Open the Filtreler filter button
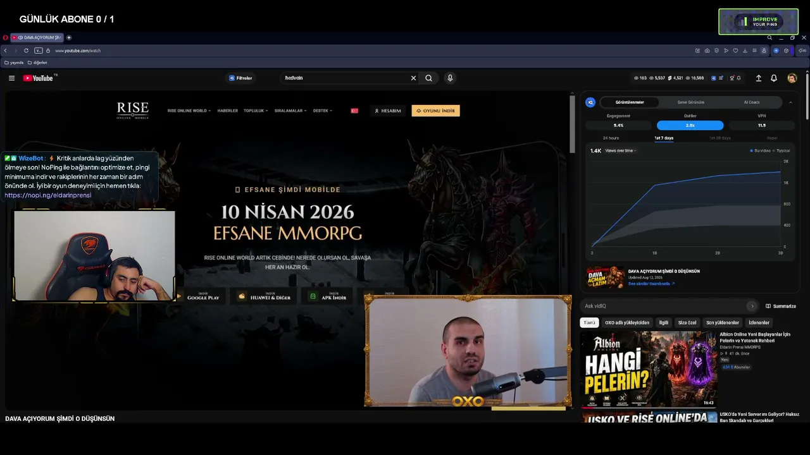Image resolution: width=810 pixels, height=455 pixels. [240, 78]
